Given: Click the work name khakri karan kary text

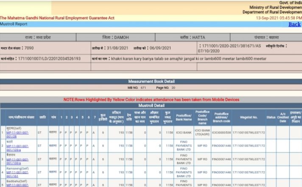Looking at the screenshot, I should coord(189,59).
